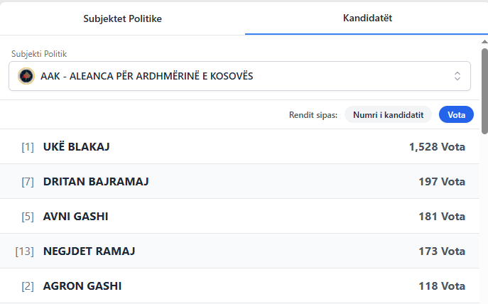Open the Subjekti Politik dropdown
488x304 pixels.
point(239,76)
